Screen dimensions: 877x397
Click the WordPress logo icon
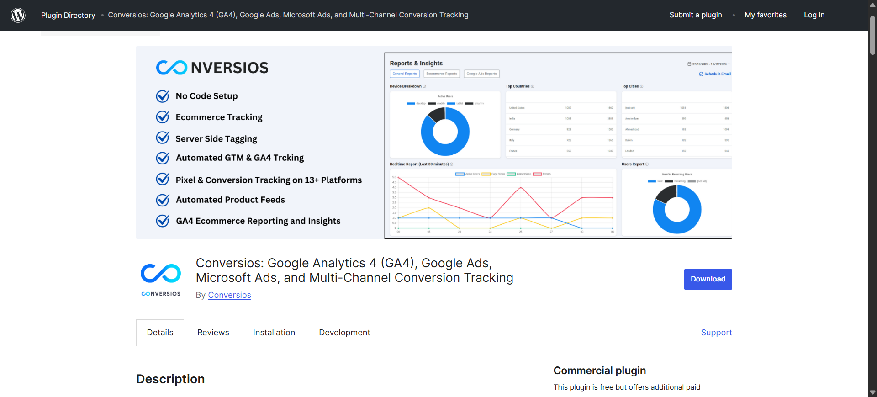click(18, 15)
